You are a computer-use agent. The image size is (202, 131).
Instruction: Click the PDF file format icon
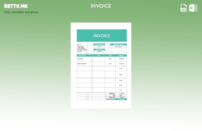tap(184, 8)
